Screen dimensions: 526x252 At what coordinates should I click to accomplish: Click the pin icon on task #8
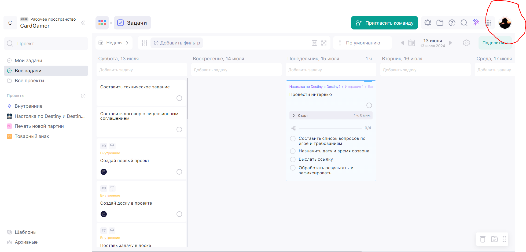tap(112, 188)
